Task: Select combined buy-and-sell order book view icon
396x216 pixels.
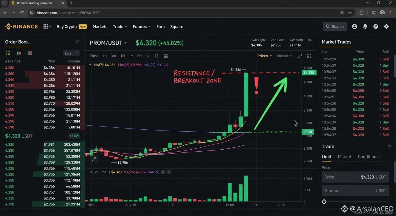Action: click(x=8, y=53)
